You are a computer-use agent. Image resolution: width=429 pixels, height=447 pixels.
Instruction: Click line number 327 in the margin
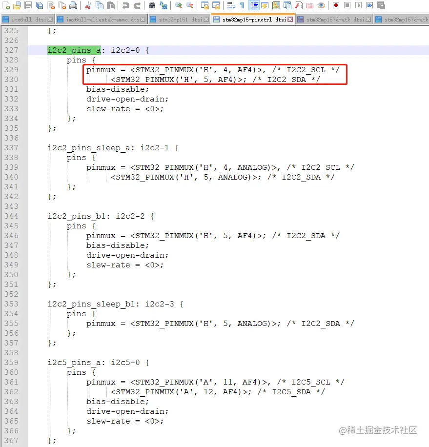(x=11, y=50)
